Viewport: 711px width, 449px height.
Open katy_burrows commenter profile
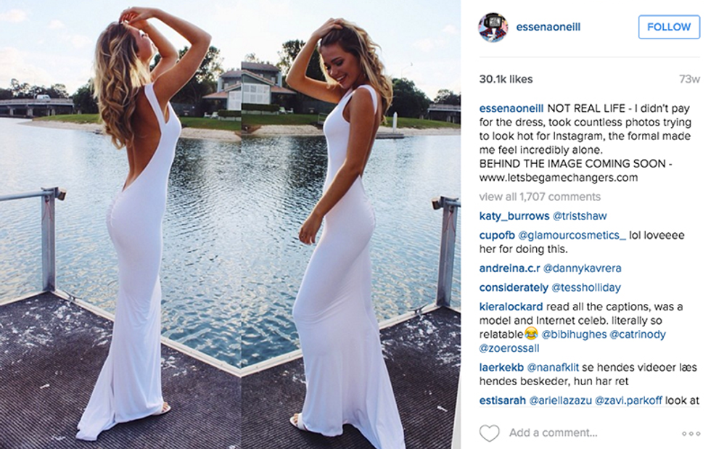[x=514, y=216]
